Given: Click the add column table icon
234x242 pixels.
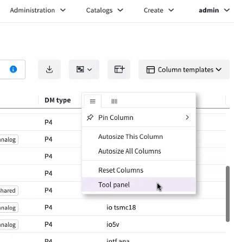Looking at the screenshot, I should pos(119,69).
